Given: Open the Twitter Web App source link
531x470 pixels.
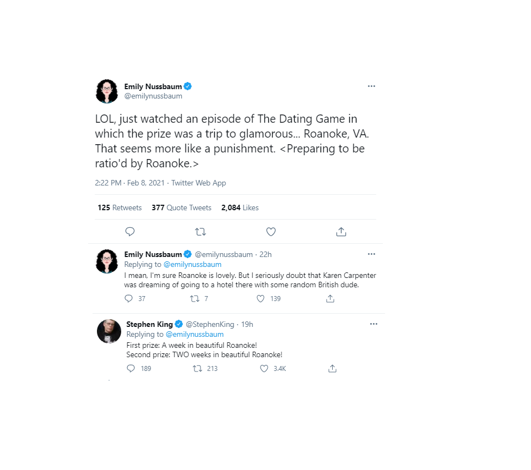Looking at the screenshot, I should tap(198, 183).
